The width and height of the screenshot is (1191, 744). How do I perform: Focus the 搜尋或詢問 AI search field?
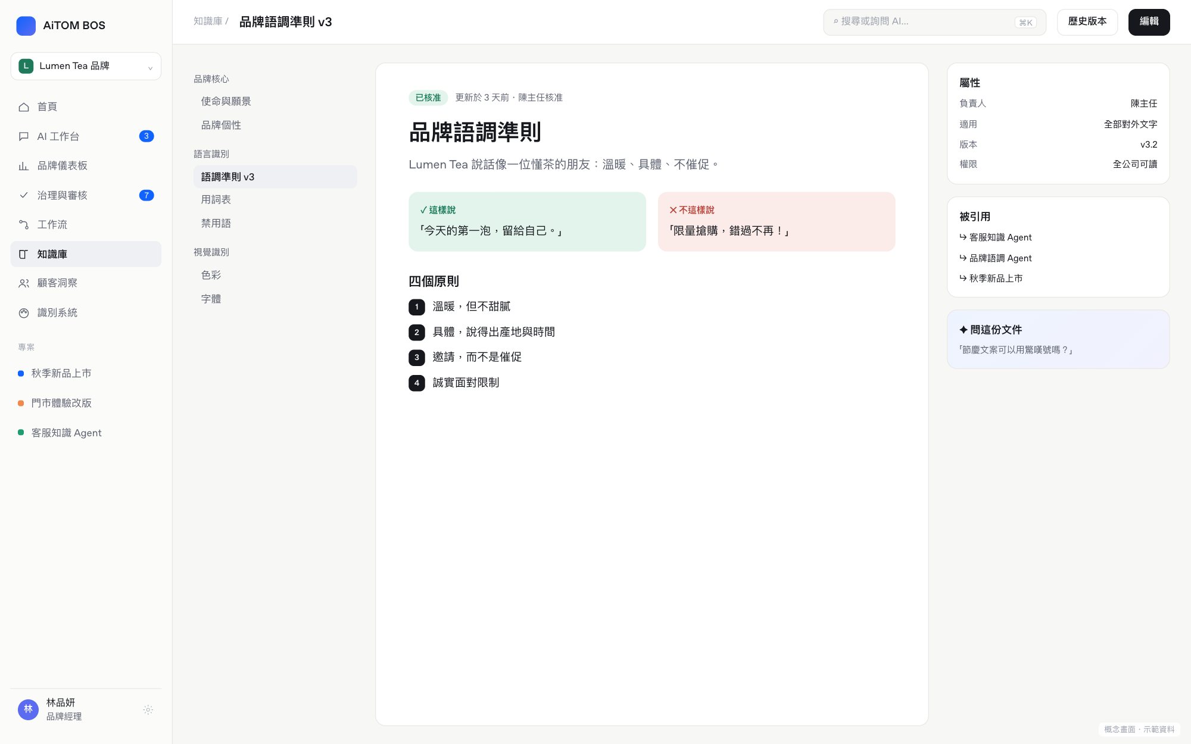[934, 22]
